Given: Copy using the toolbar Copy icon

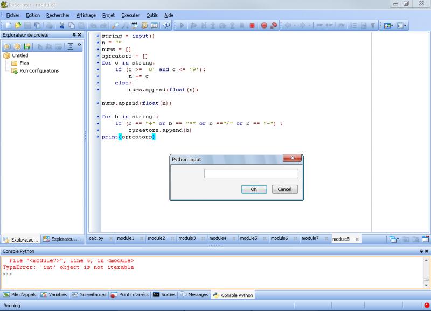Looking at the screenshot, I should coord(72,25).
